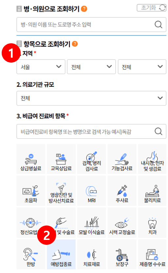Click the magnifier icon in hospital search box
This screenshot has height=273, width=168.
pos(158,25)
